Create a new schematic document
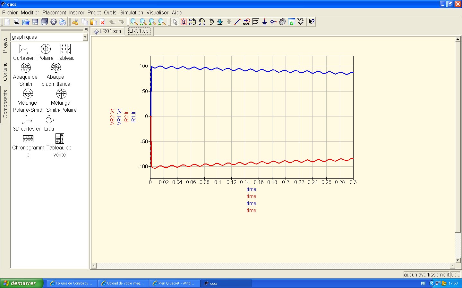The width and height of the screenshot is (462, 288). click(x=7, y=22)
